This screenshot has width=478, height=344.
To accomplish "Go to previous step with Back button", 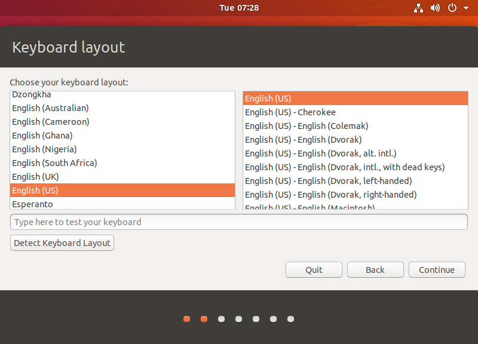I will pos(375,270).
